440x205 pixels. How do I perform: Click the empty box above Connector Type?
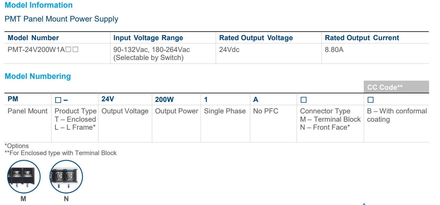[x=303, y=100]
